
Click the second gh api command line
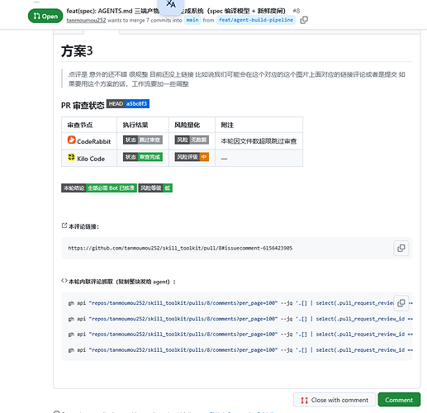click(x=240, y=319)
